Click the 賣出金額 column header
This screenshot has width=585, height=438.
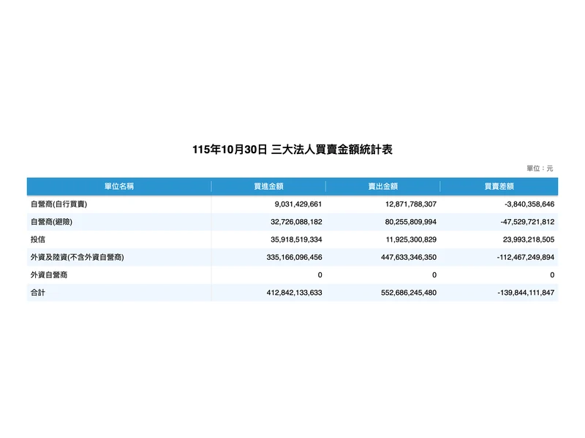pos(382,186)
